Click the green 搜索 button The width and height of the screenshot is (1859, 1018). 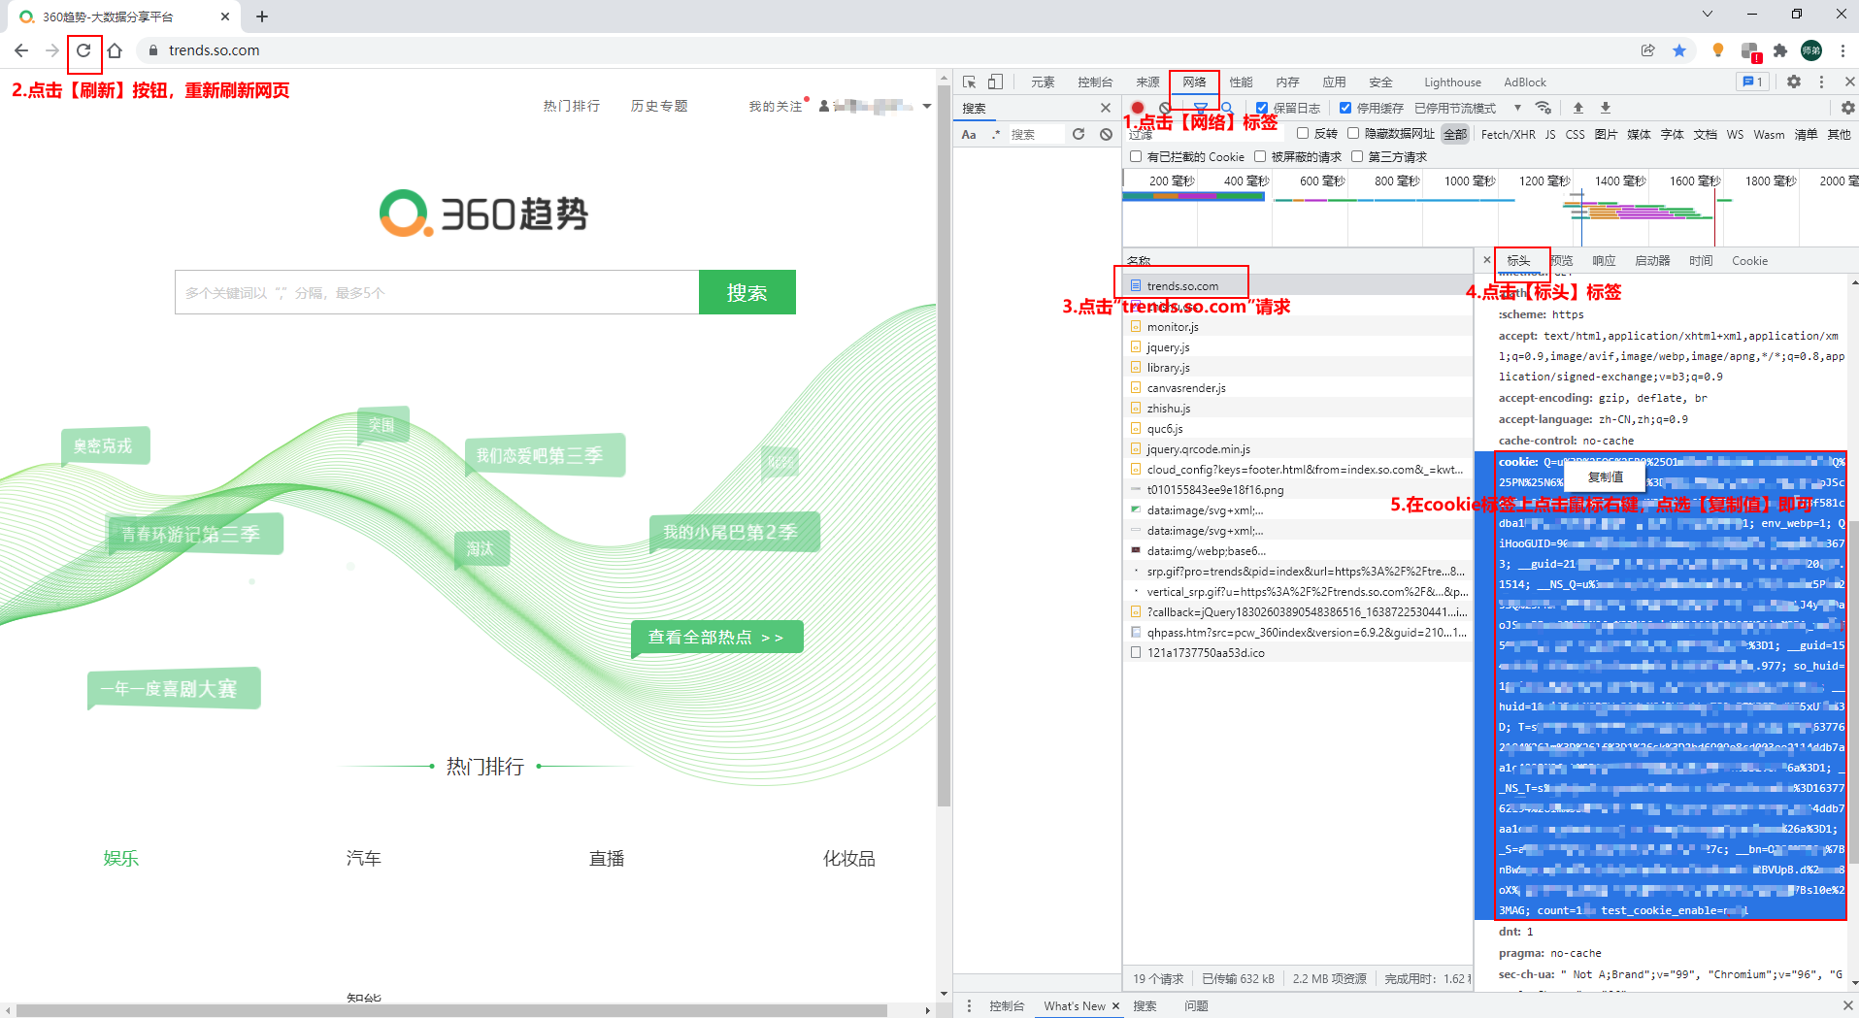(747, 292)
